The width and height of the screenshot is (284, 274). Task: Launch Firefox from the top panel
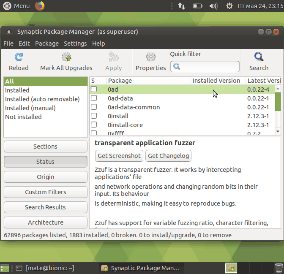pos(40,6)
